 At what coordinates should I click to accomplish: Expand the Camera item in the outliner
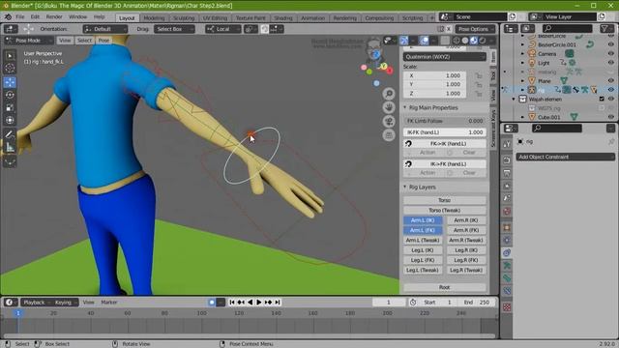coord(522,54)
